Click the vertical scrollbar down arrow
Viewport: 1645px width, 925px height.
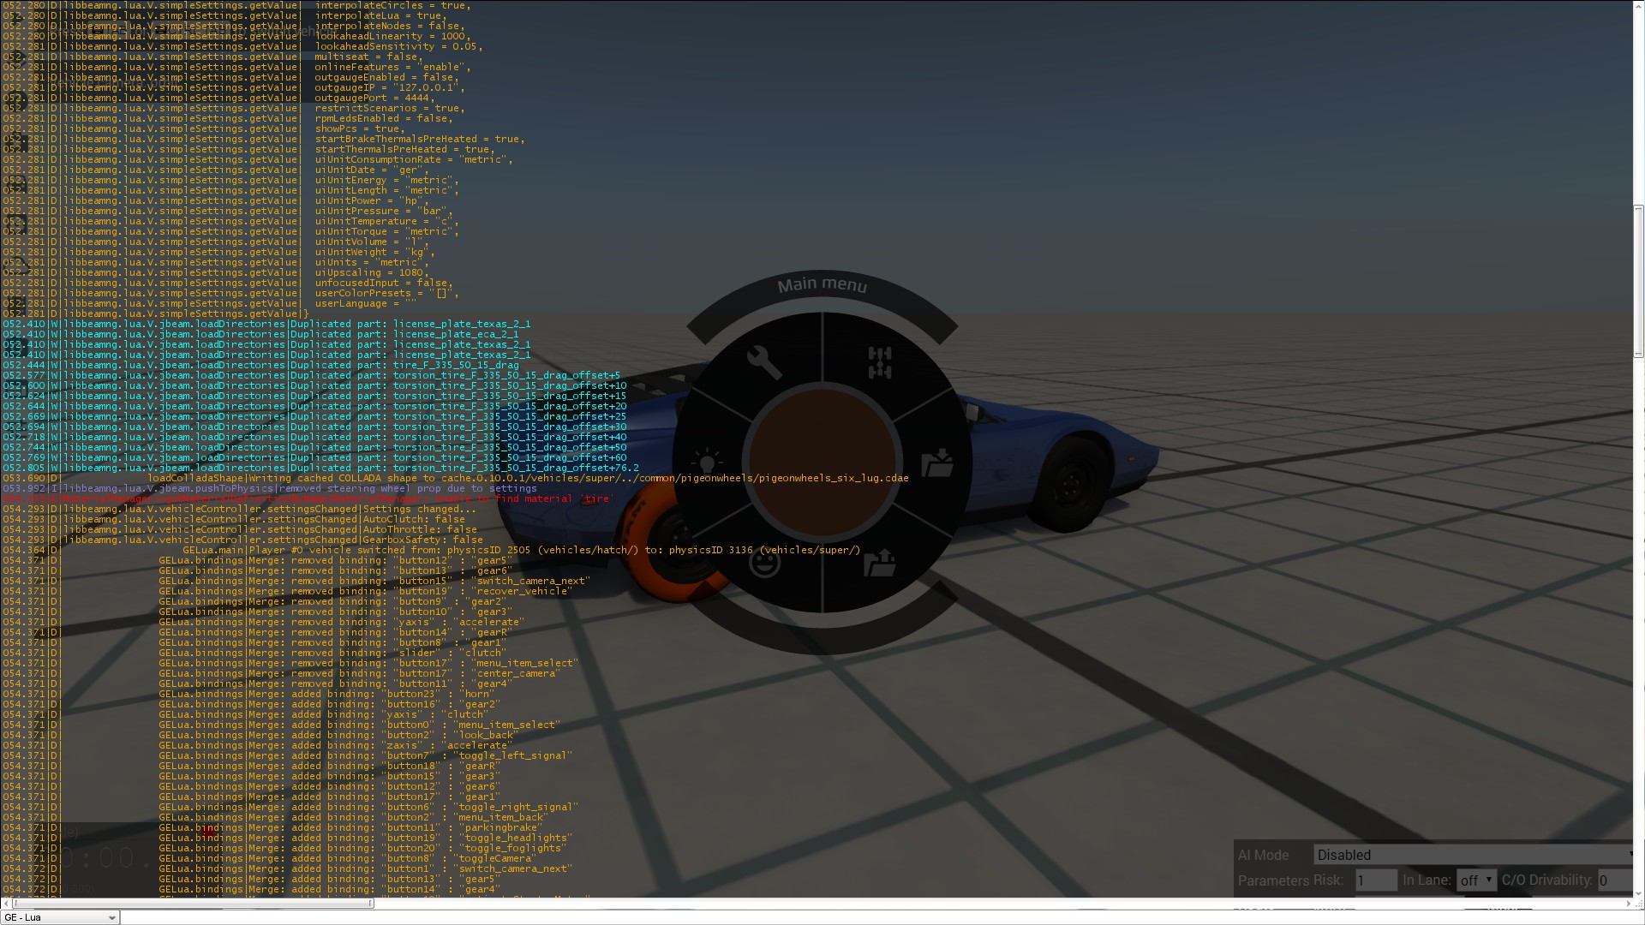coord(1638,892)
